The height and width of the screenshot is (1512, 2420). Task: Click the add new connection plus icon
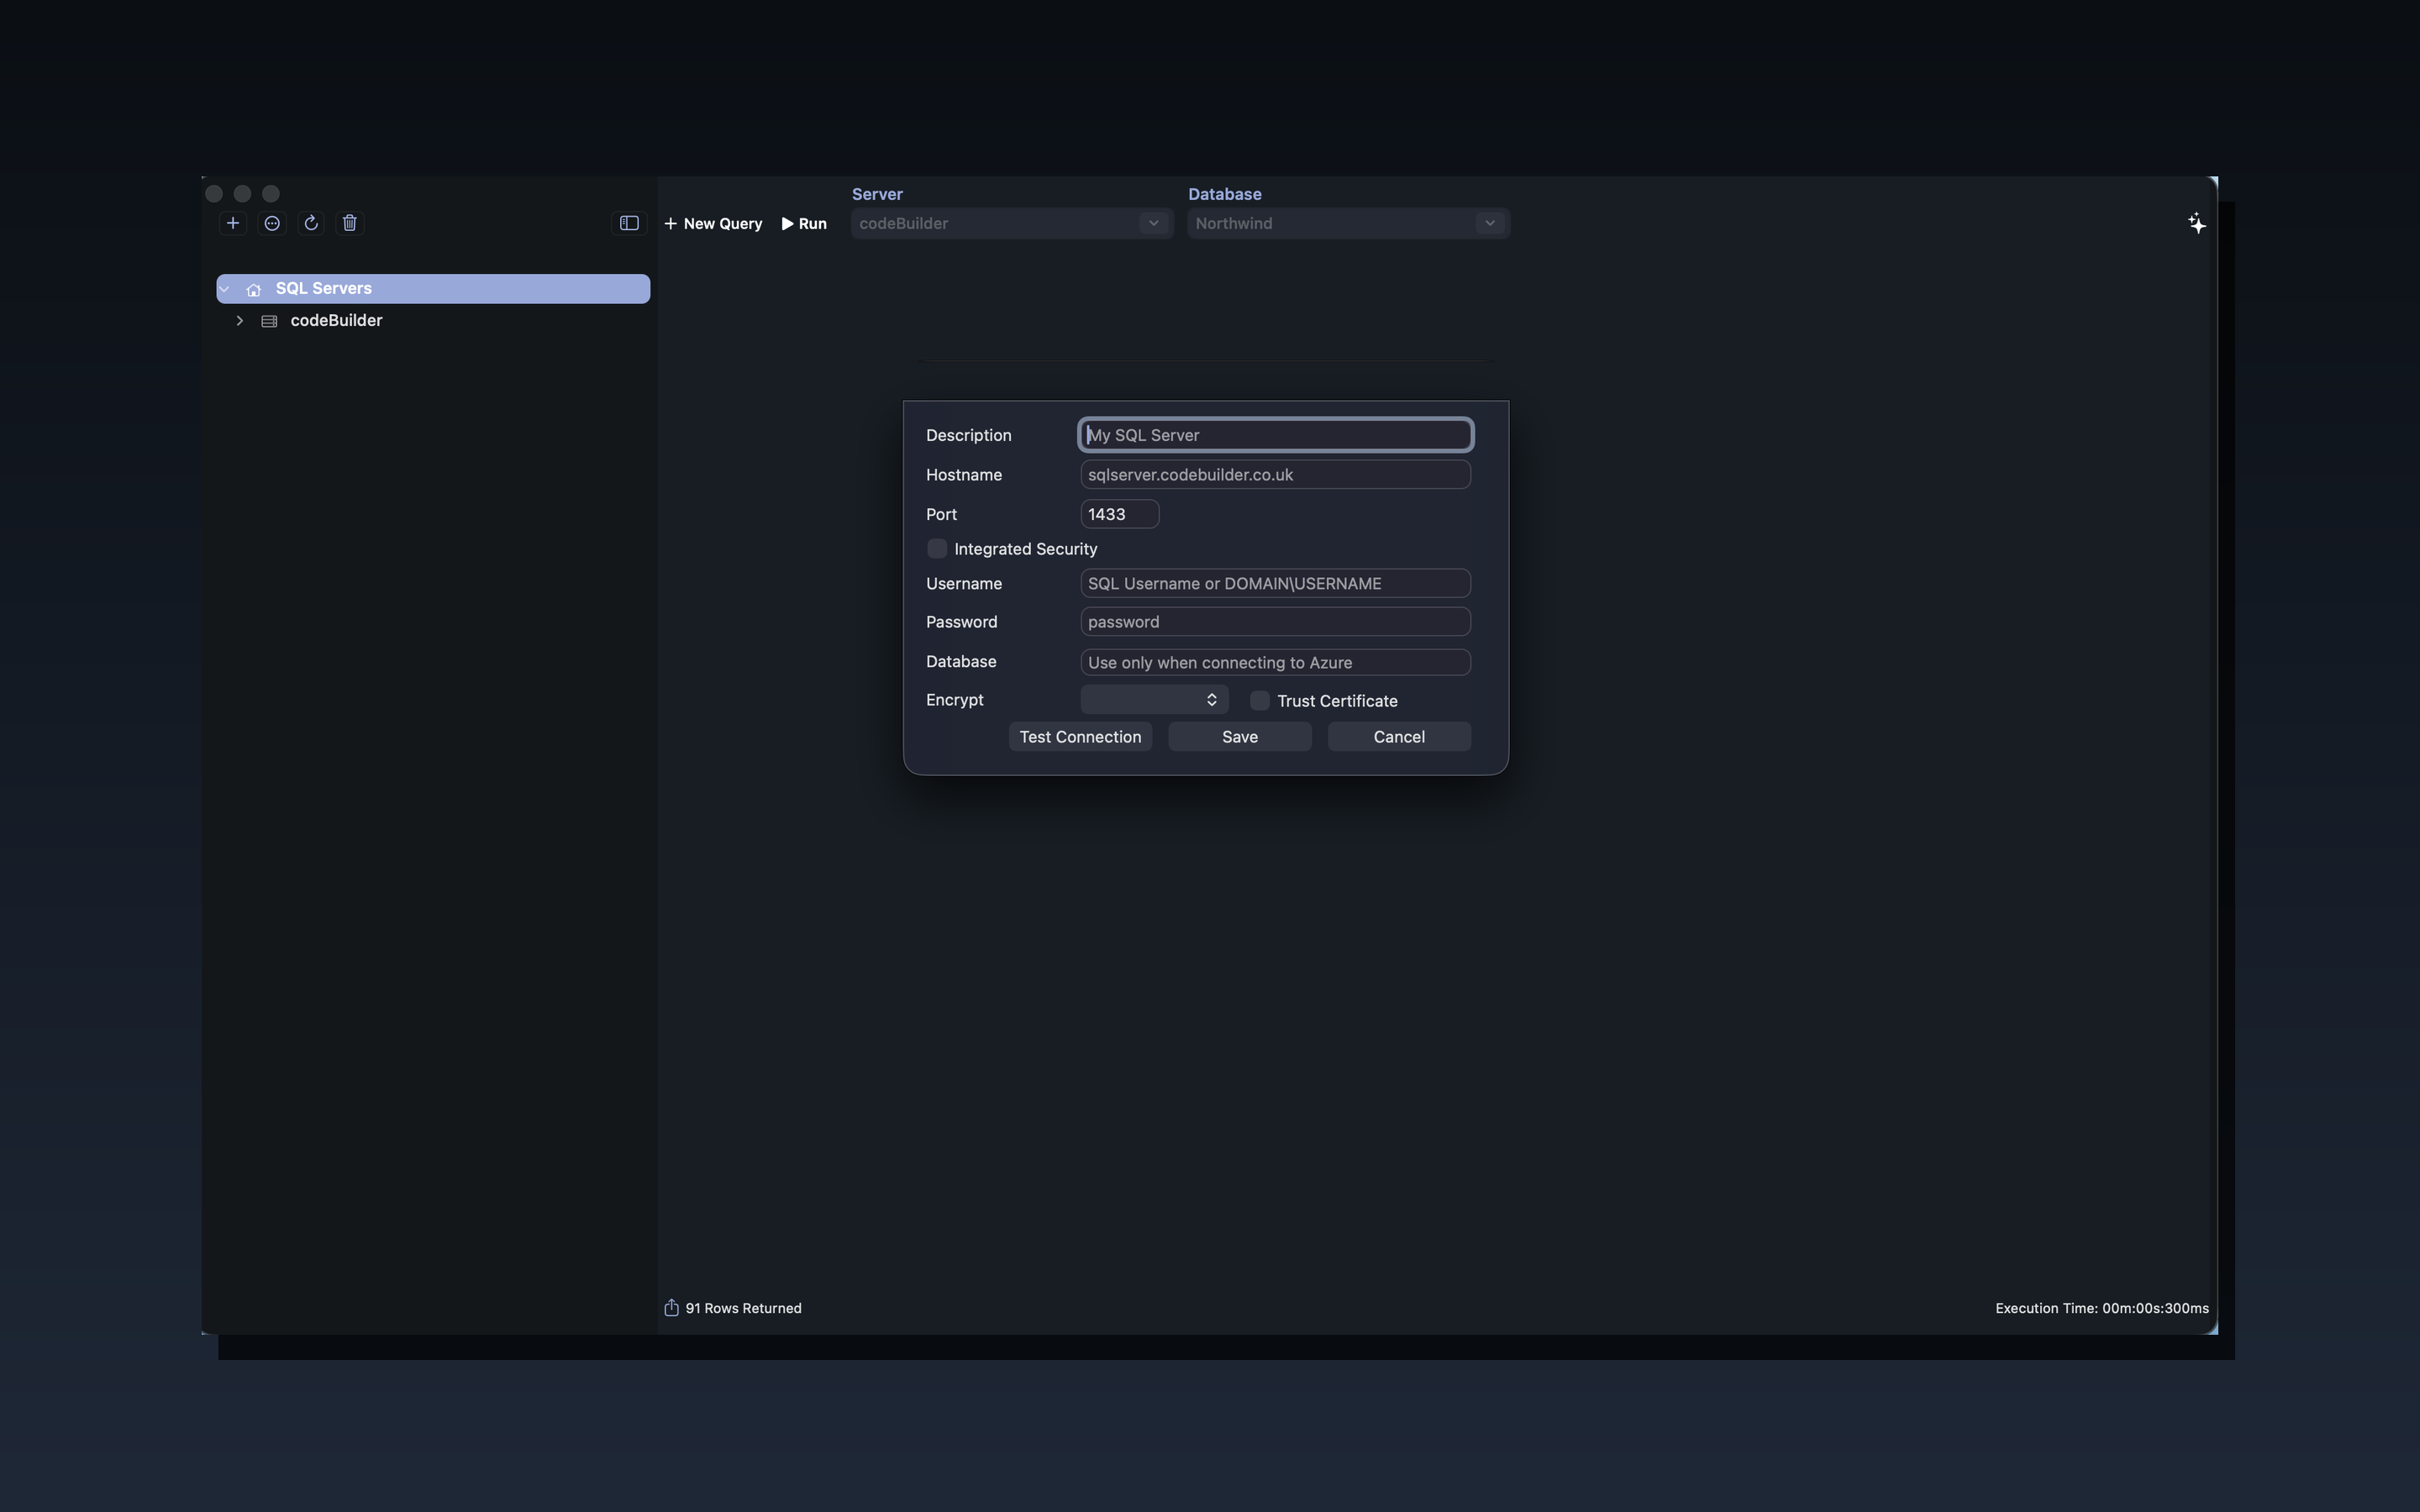click(233, 222)
